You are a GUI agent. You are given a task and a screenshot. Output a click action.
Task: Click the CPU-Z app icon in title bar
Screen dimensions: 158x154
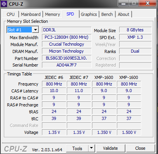click(x=4, y=4)
